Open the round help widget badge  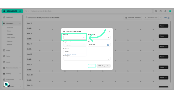(6, 84)
